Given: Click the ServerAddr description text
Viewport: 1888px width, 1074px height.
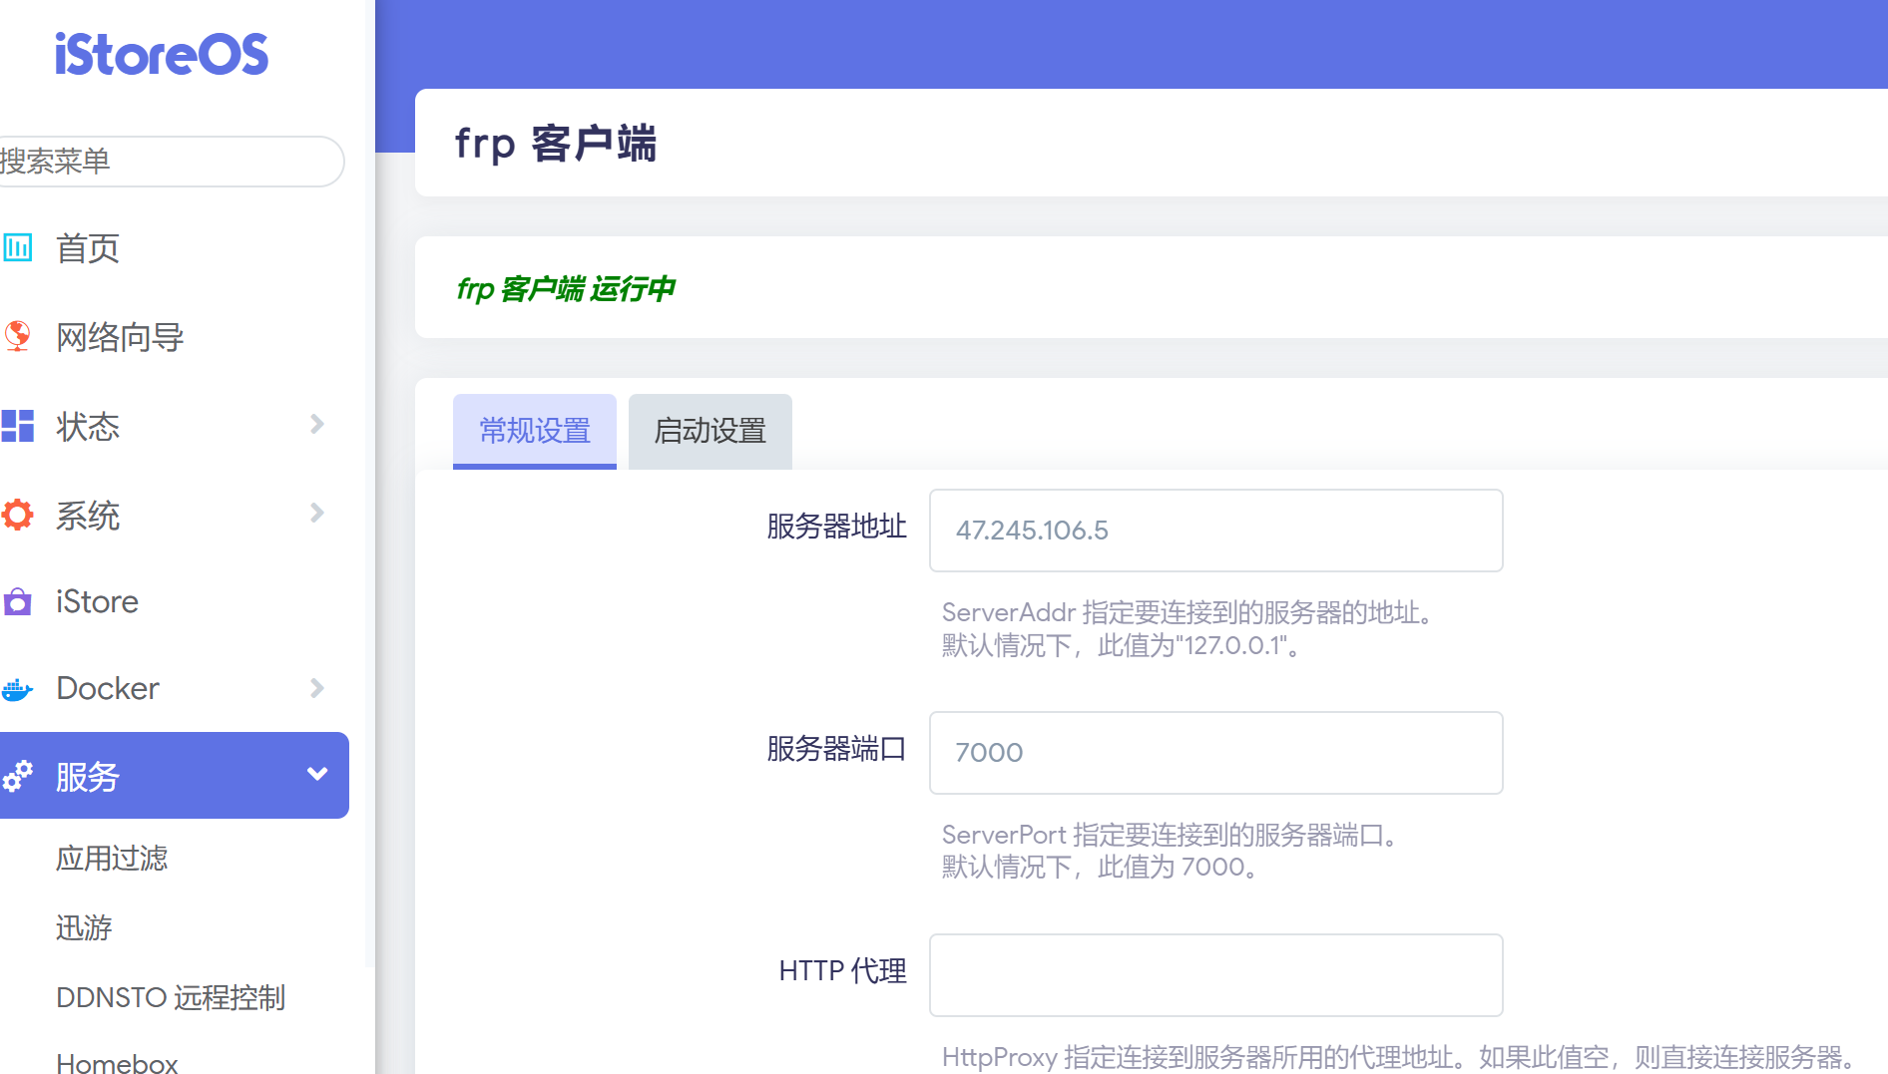Looking at the screenshot, I should tap(1188, 628).
